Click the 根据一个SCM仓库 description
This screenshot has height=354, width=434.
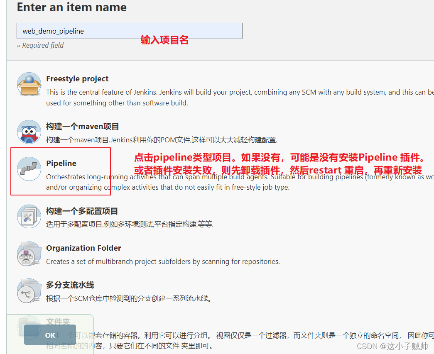click(x=129, y=298)
